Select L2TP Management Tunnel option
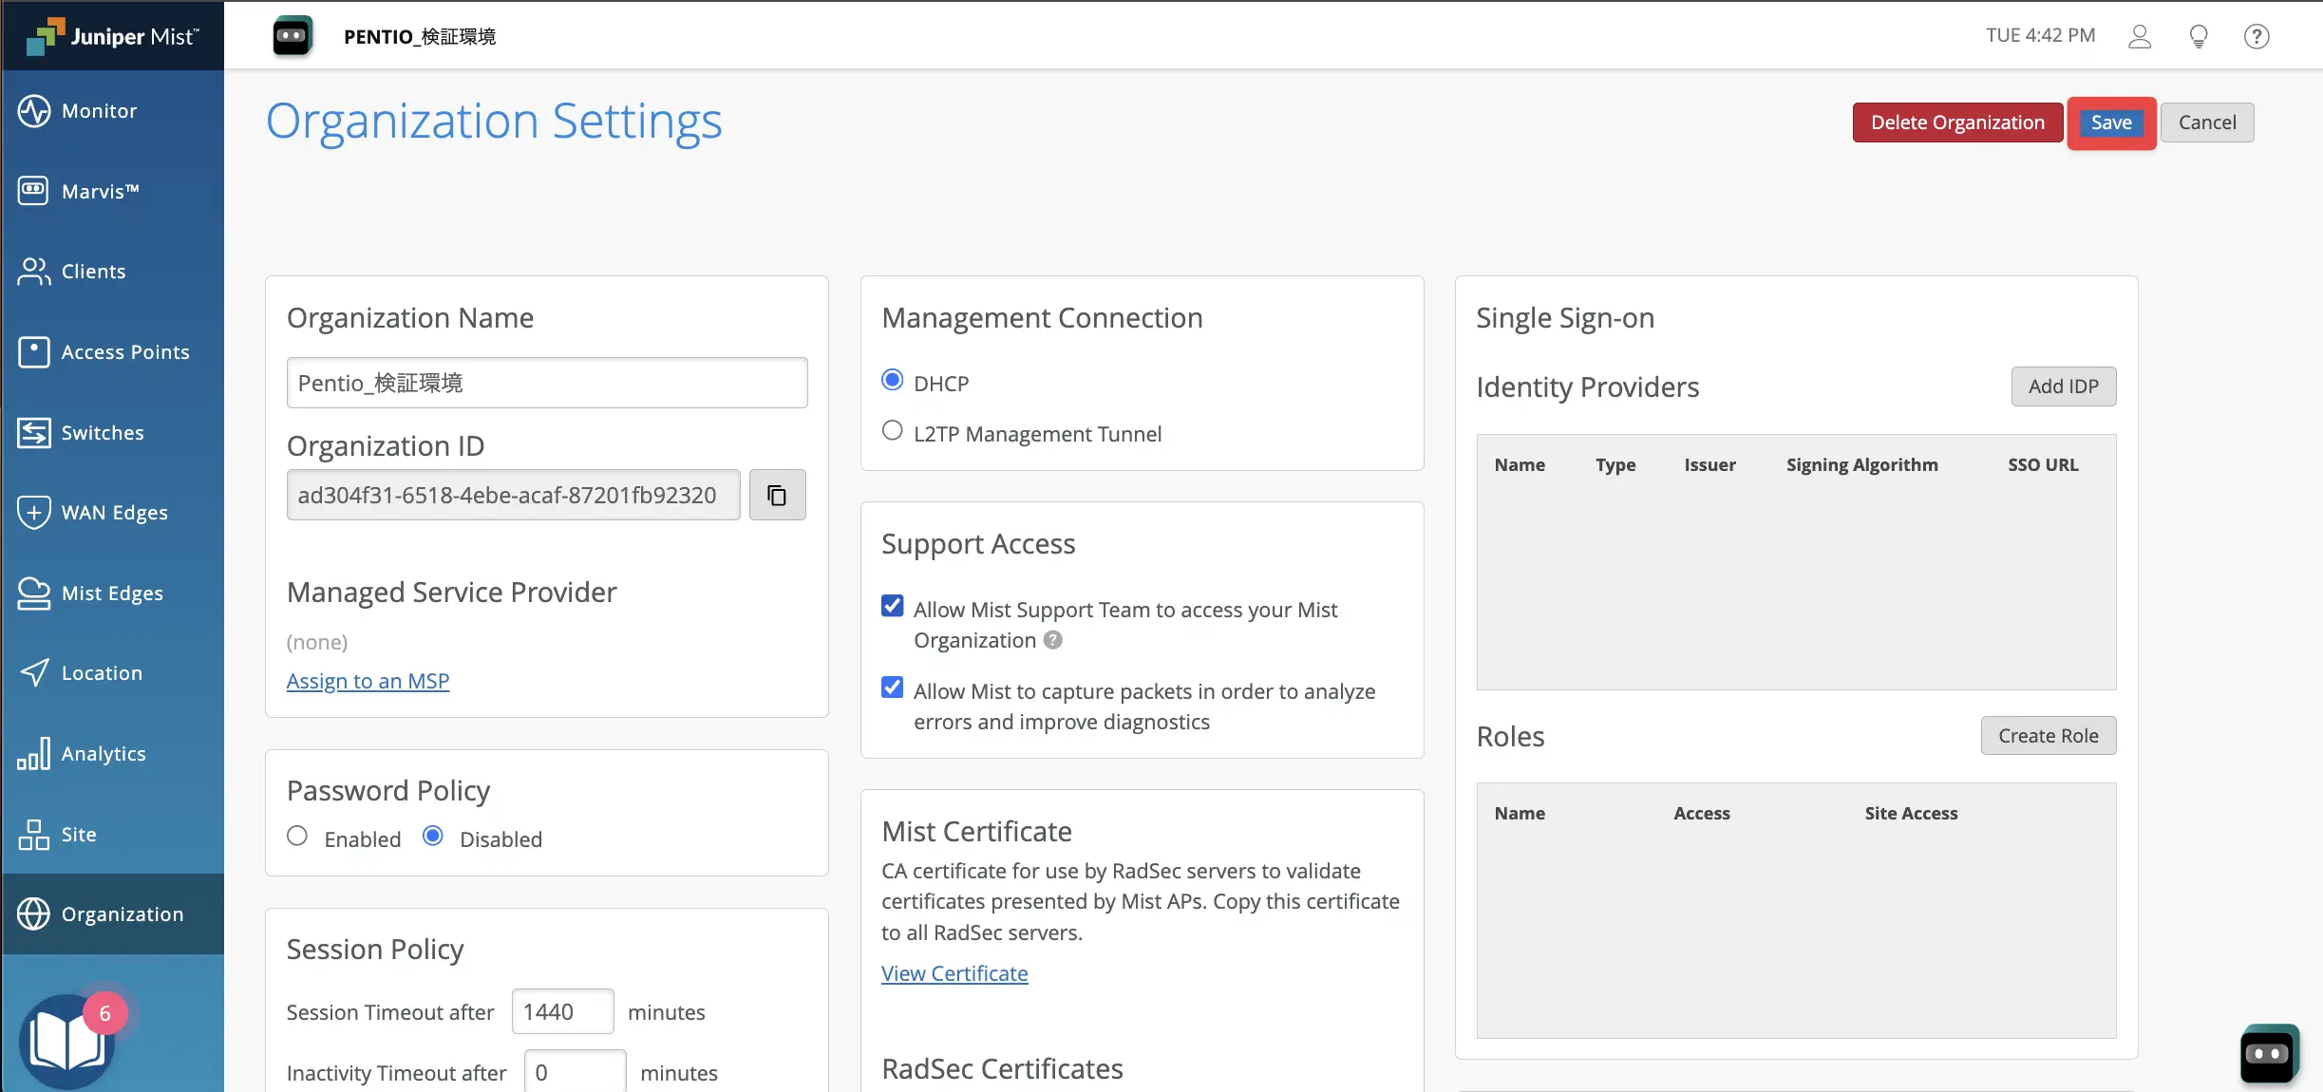This screenshot has height=1092, width=2323. coord(892,431)
